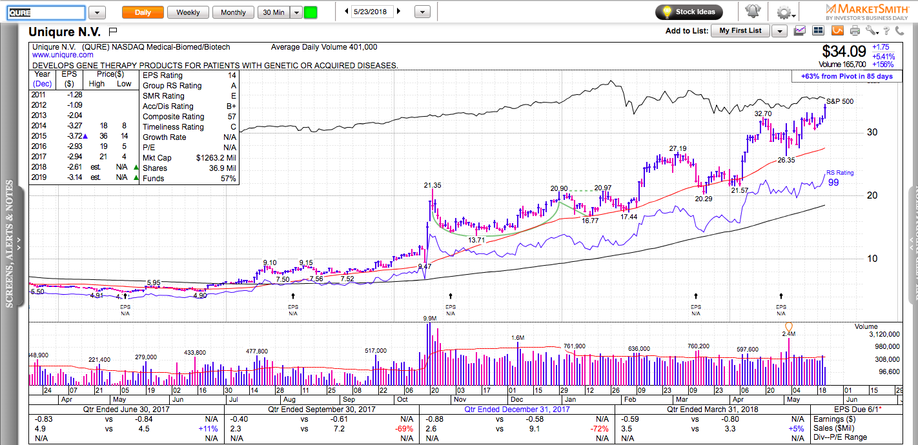The height and width of the screenshot is (445, 918).
Task: Click the 5/23/2018 date field
Action: tap(372, 12)
